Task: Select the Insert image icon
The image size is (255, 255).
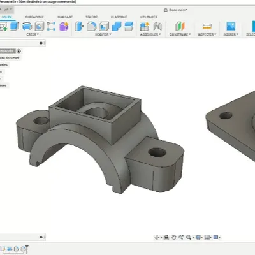Action: pyautogui.click(x=231, y=26)
